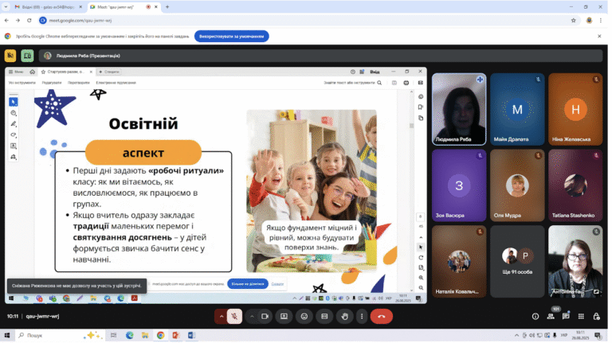Unmute the microphone toggle
Image resolution: width=612 pixels, height=343 pixels.
pyautogui.click(x=234, y=317)
